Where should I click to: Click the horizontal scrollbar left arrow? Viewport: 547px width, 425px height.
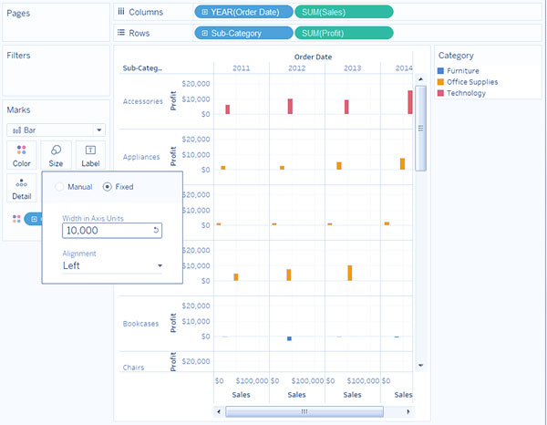[x=219, y=411]
